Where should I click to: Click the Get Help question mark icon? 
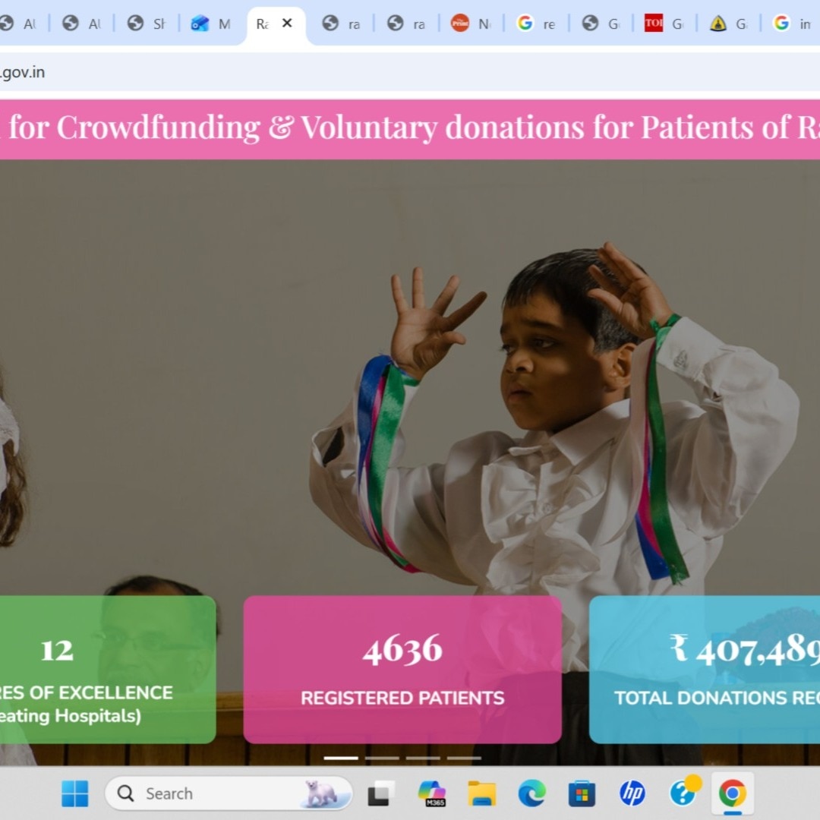(x=683, y=792)
